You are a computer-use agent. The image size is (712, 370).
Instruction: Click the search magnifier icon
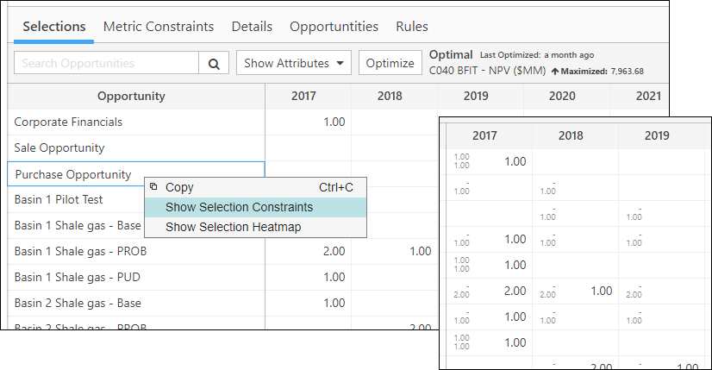pos(214,63)
